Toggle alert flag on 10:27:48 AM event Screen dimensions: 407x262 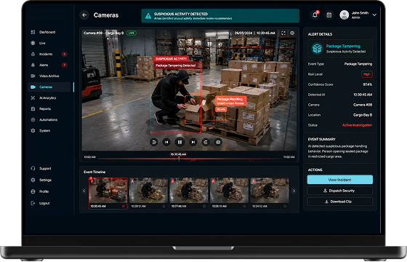coord(204,206)
